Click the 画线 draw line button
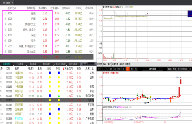Image resolution: width=192 pixels, height=124 pixels. click(x=174, y=69)
